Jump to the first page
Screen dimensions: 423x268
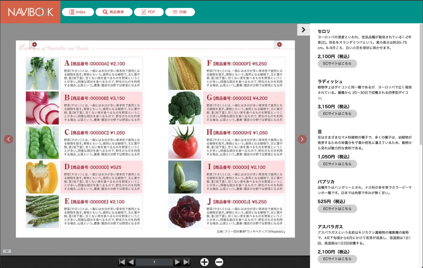tap(122, 262)
